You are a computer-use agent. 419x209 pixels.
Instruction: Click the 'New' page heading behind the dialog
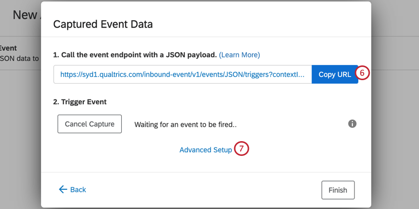[x=25, y=15]
